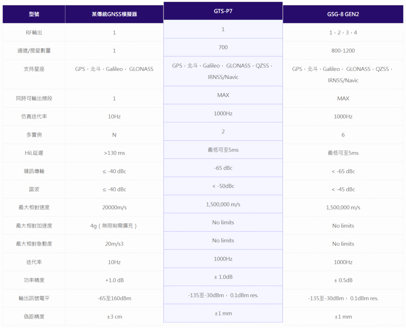This screenshot has height=328, width=406.
Task: Select the 偽距精度 row label
Action: [x=34, y=317]
